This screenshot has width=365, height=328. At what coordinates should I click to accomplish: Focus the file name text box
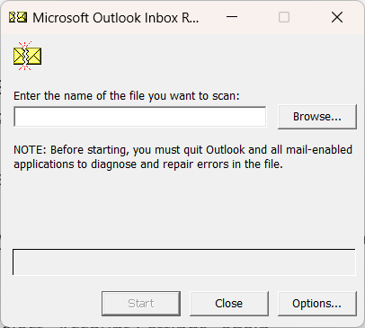coord(140,117)
